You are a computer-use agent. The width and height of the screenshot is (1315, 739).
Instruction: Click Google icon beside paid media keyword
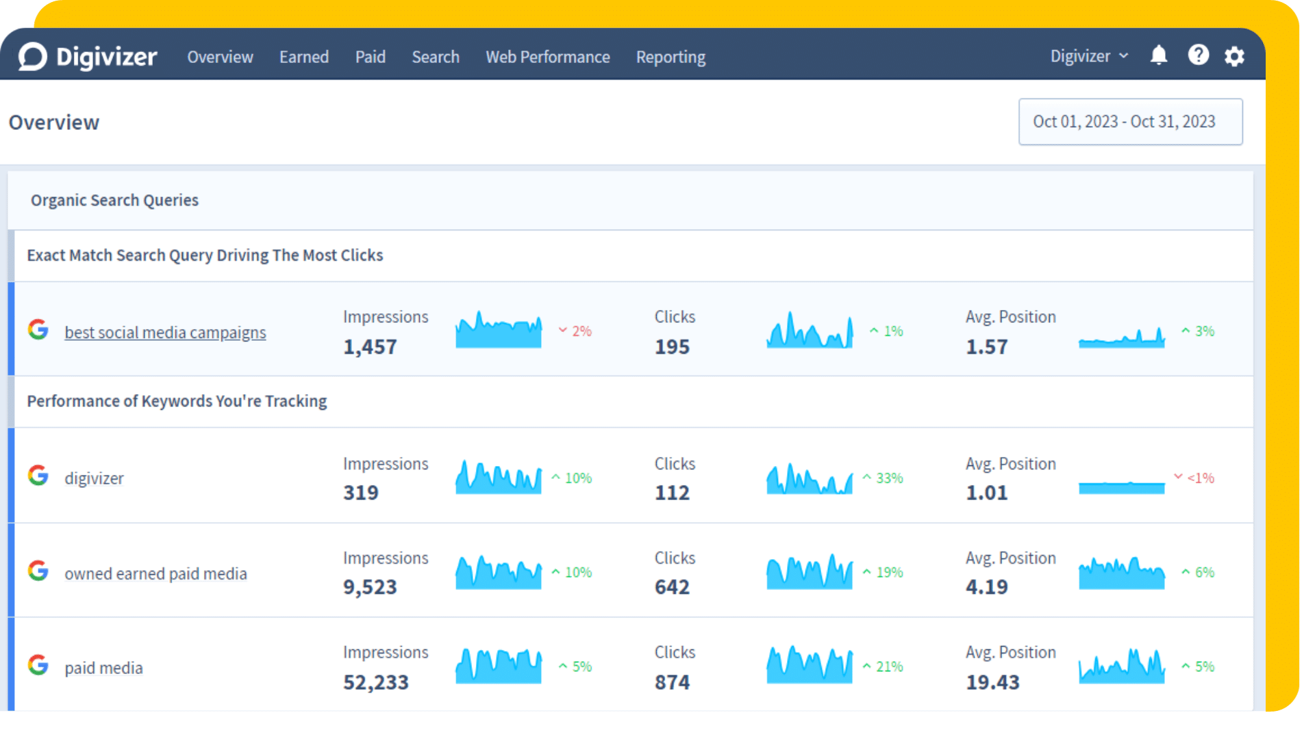pyautogui.click(x=38, y=665)
